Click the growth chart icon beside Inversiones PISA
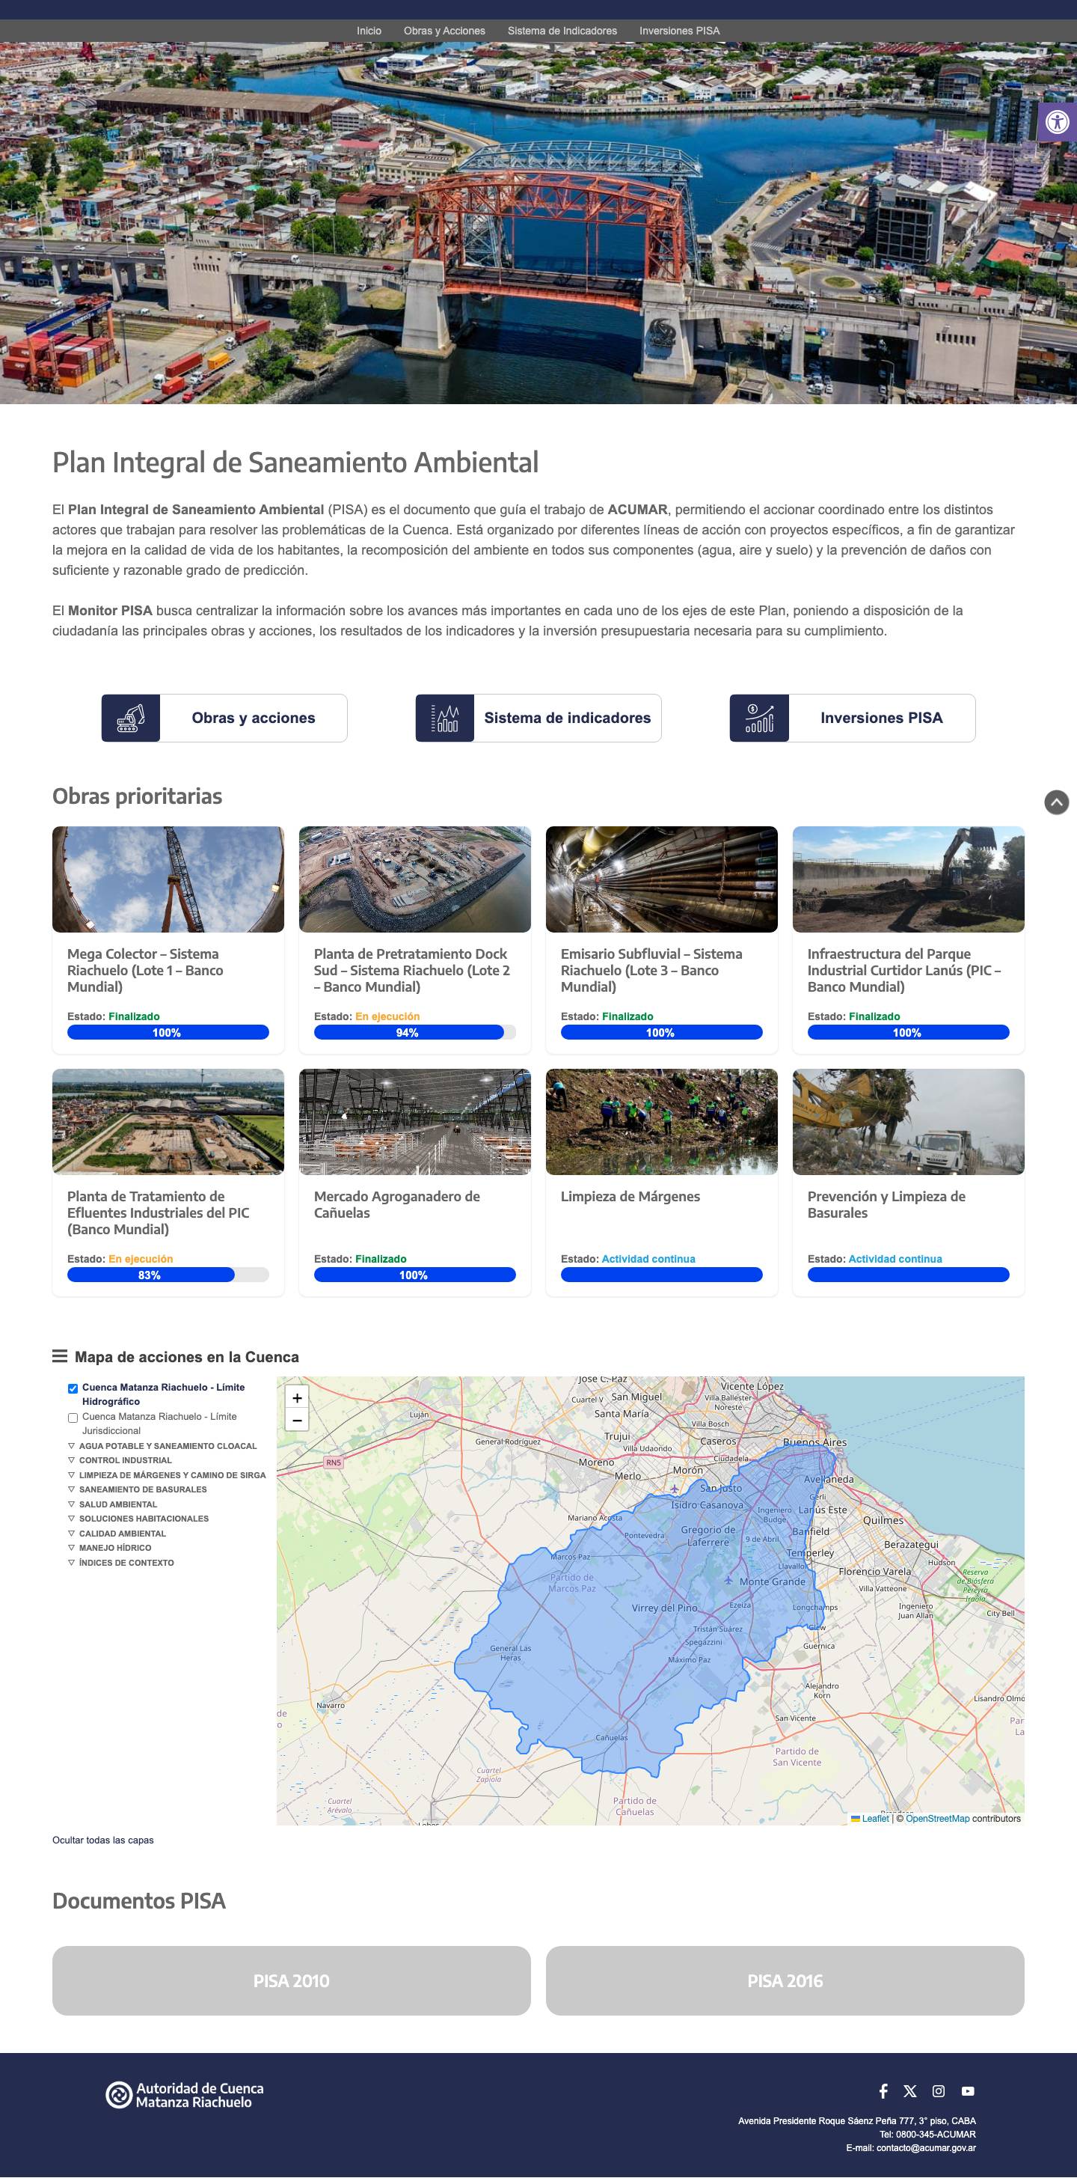Viewport: 1077px width, 2178px height. (x=759, y=718)
